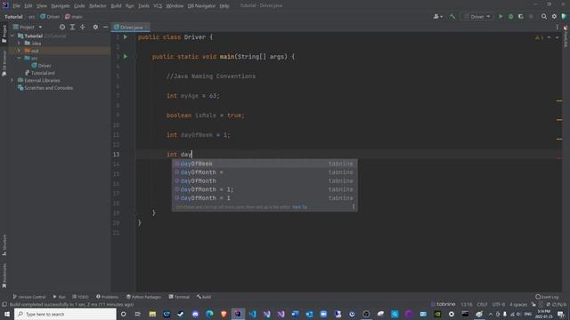Open the TODO tool window
570x320 pixels.
(x=80, y=297)
